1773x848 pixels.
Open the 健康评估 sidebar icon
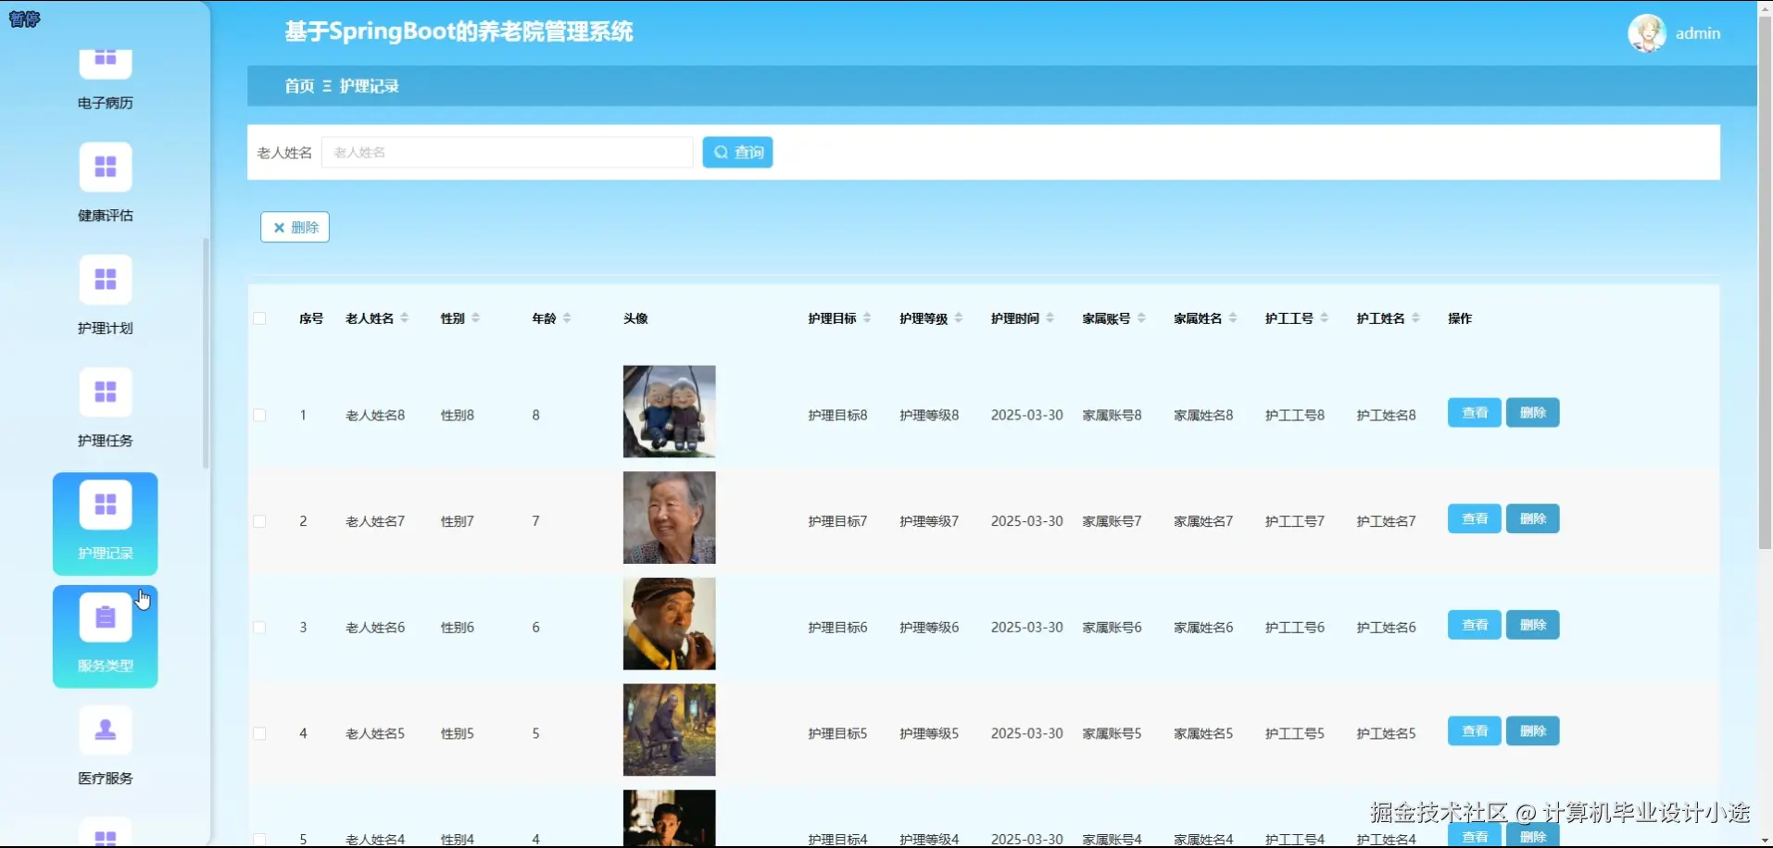[x=106, y=168]
